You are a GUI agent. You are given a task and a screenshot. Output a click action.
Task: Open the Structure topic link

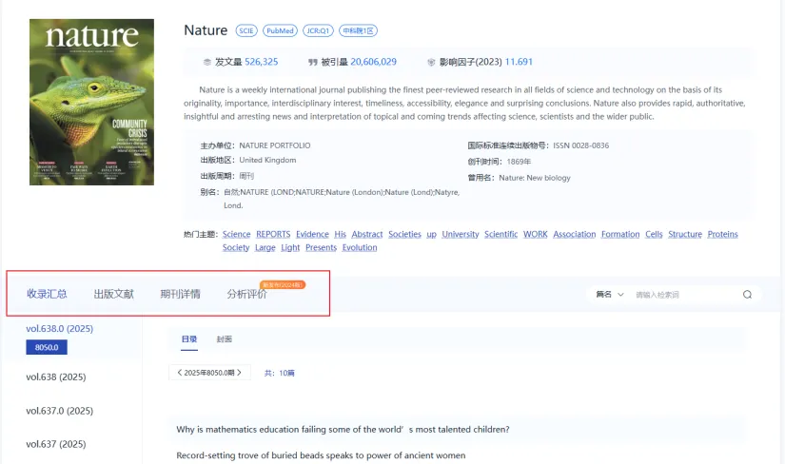[685, 234]
